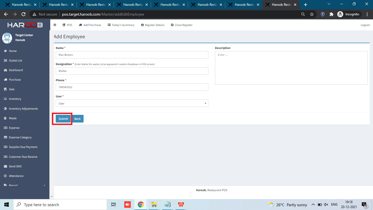Click the Windows Start button
Screen dimensions: 373x210
(7, 205)
